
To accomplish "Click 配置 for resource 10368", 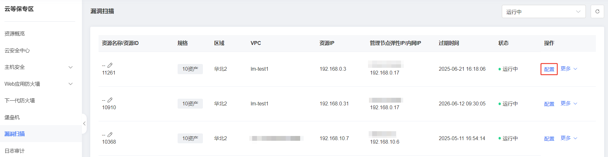I will click(x=549, y=139).
